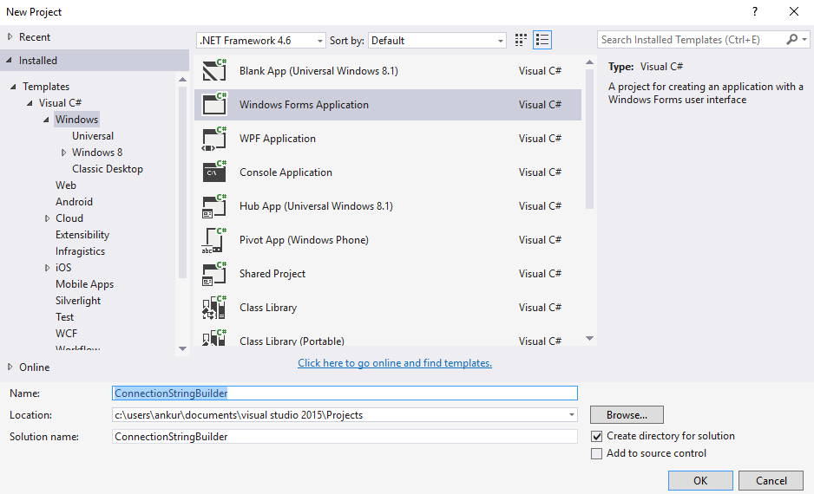Uncheck Create directory for solution
This screenshot has height=494, width=814.
[596, 437]
